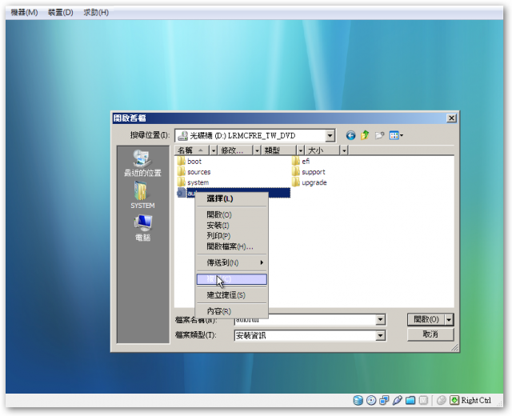Open the view menu icon
Image resolution: width=512 pixels, height=416 pixels.
396,135
